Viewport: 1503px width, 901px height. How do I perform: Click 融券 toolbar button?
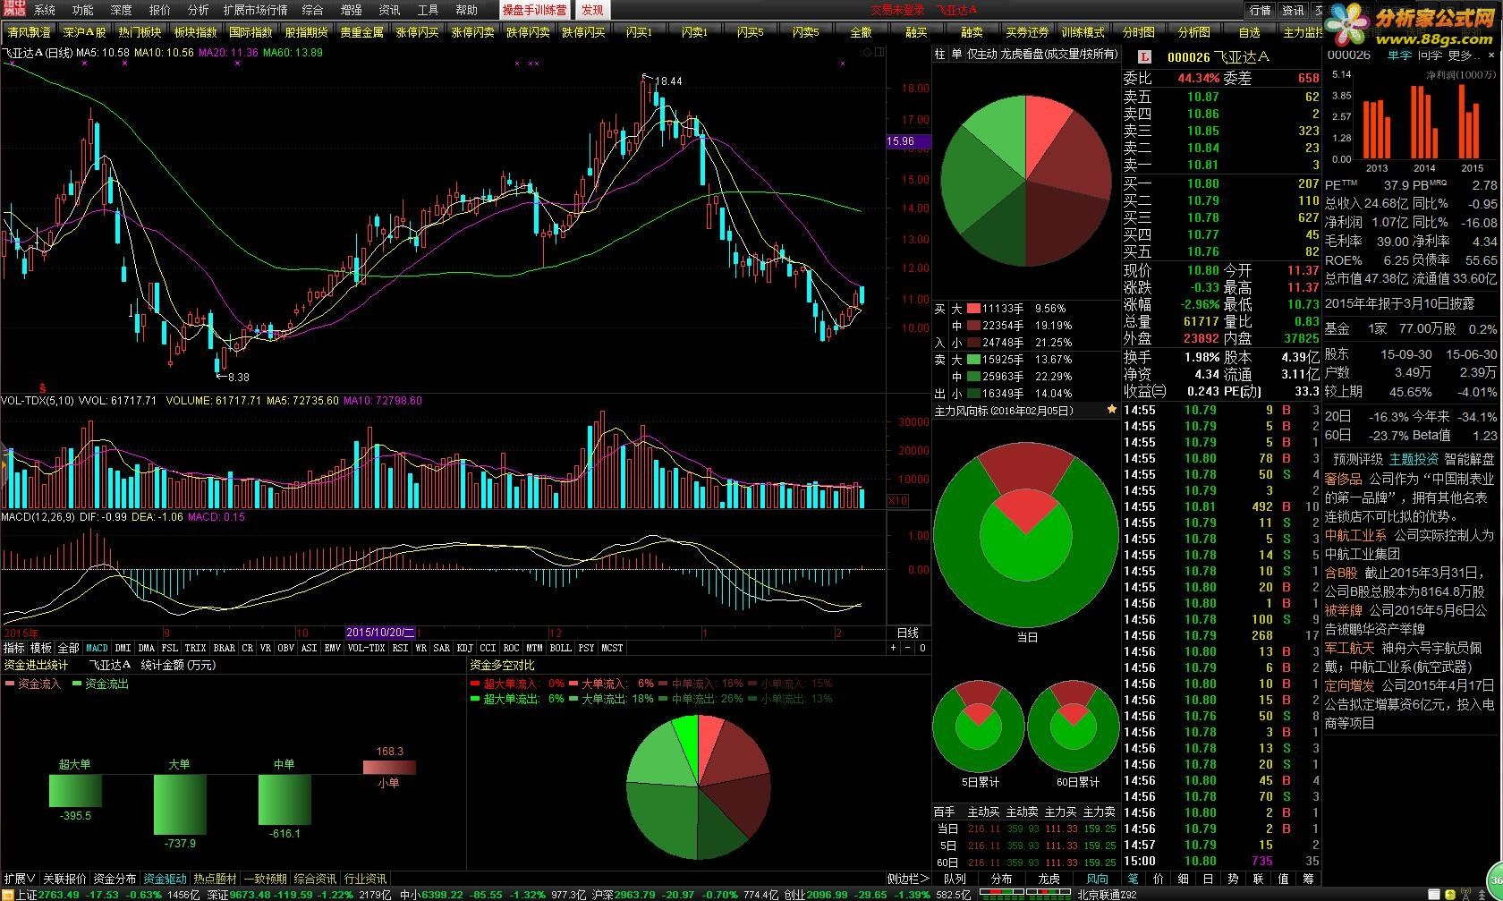pyautogui.click(x=972, y=32)
